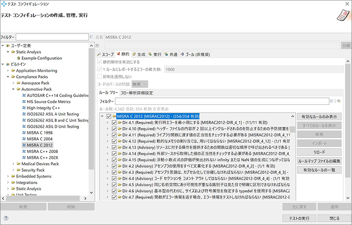Uncheck the Dir 4.1 rule checkbox

click(114, 123)
